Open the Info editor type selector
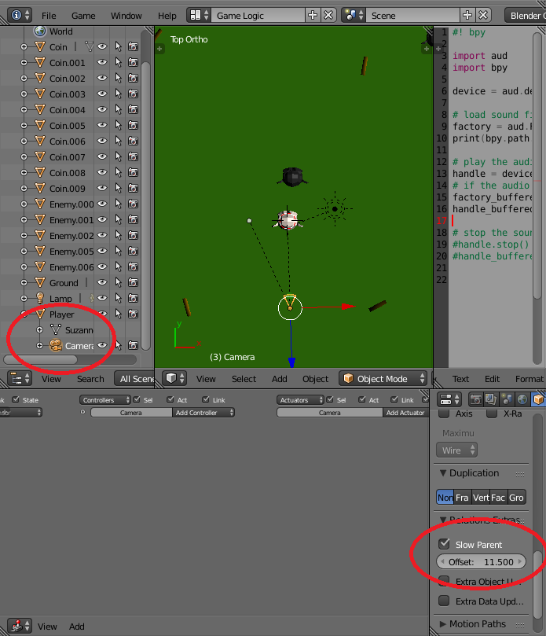546x636 pixels. pos(20,16)
